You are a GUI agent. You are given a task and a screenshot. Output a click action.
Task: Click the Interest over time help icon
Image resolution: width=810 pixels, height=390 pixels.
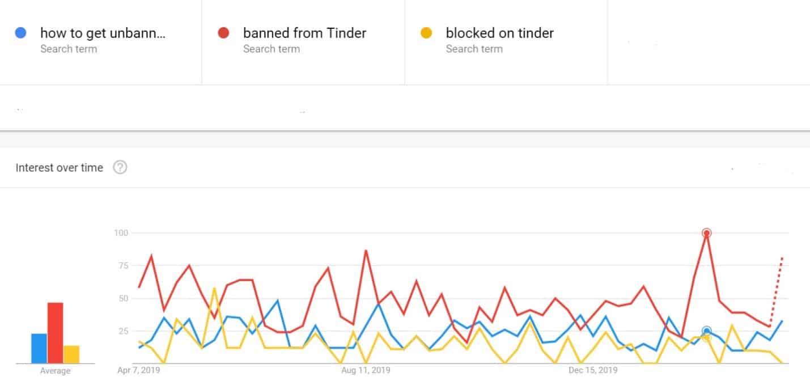[x=120, y=168]
